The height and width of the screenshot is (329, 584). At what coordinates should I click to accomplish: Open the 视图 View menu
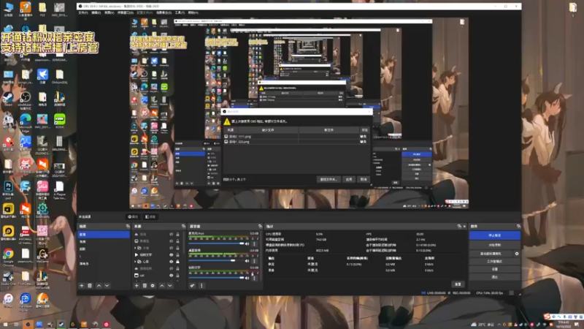click(109, 12)
